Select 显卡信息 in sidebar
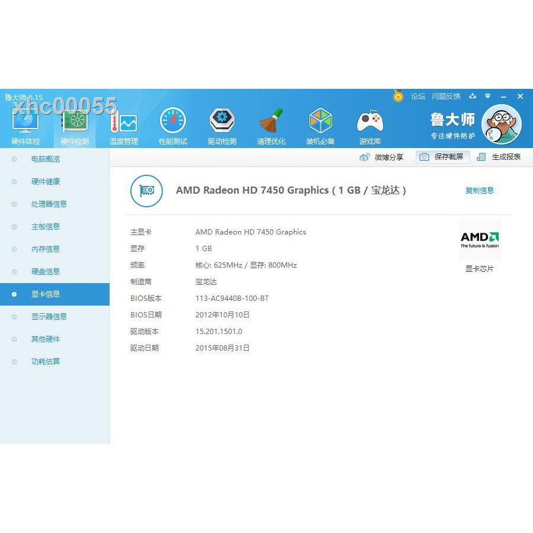Image resolution: width=533 pixels, height=533 pixels. click(54, 294)
